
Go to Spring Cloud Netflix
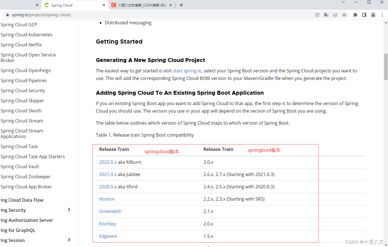click(21, 45)
